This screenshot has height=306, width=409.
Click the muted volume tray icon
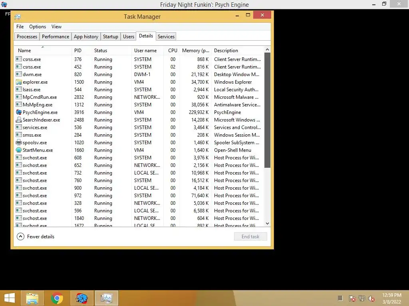click(x=371, y=298)
